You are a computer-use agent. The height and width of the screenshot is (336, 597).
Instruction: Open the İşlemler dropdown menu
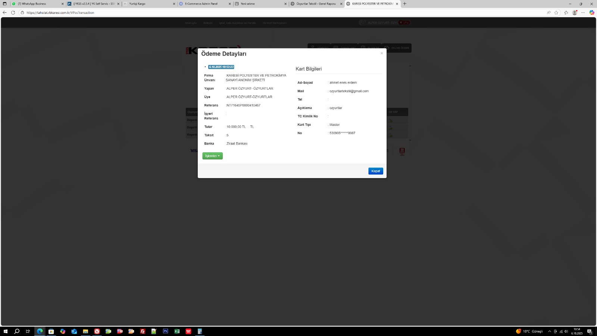(212, 156)
